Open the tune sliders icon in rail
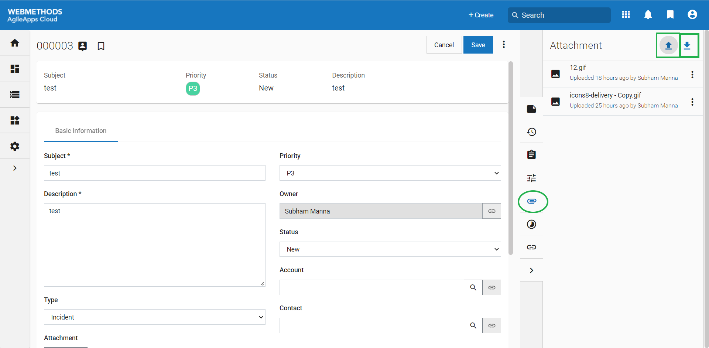The height and width of the screenshot is (348, 709). (531, 178)
